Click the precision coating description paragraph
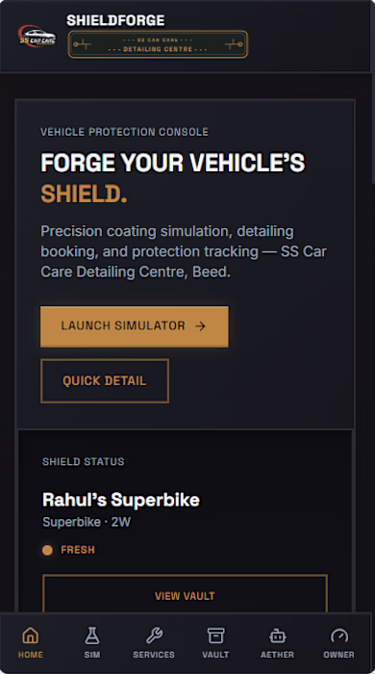Image resolution: width=375 pixels, height=674 pixels. click(x=184, y=251)
